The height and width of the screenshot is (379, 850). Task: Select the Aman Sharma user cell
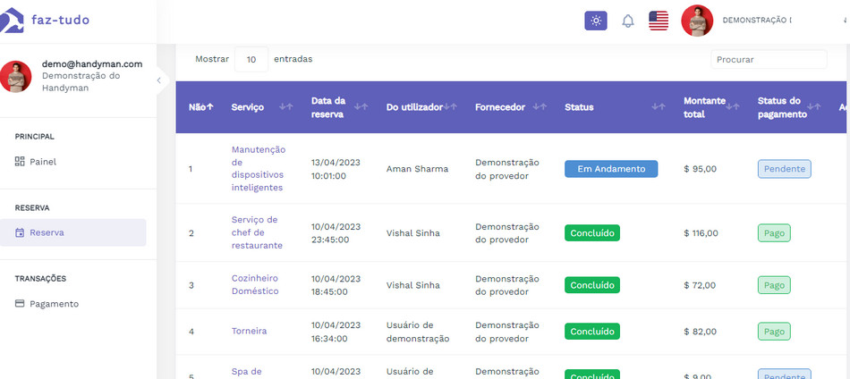pyautogui.click(x=418, y=169)
